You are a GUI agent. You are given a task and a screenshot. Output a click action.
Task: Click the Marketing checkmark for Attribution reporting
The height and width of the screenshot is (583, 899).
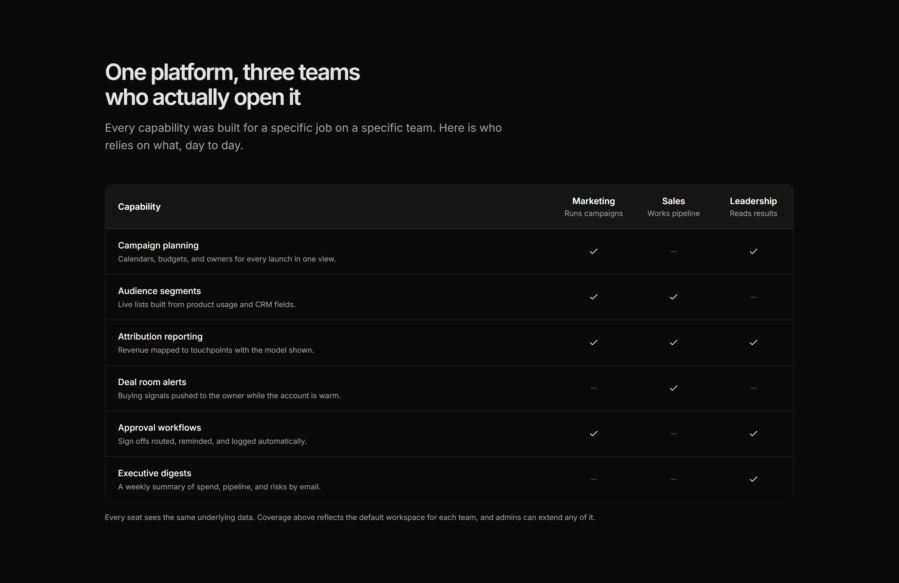593,342
